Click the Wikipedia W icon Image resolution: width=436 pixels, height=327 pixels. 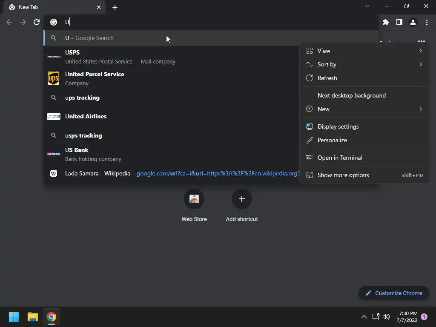click(54, 174)
